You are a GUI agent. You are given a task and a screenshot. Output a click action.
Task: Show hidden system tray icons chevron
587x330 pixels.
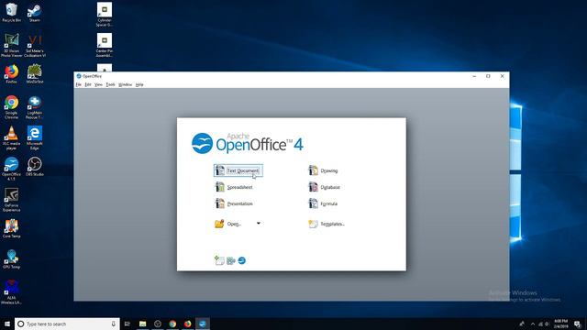coord(533,324)
